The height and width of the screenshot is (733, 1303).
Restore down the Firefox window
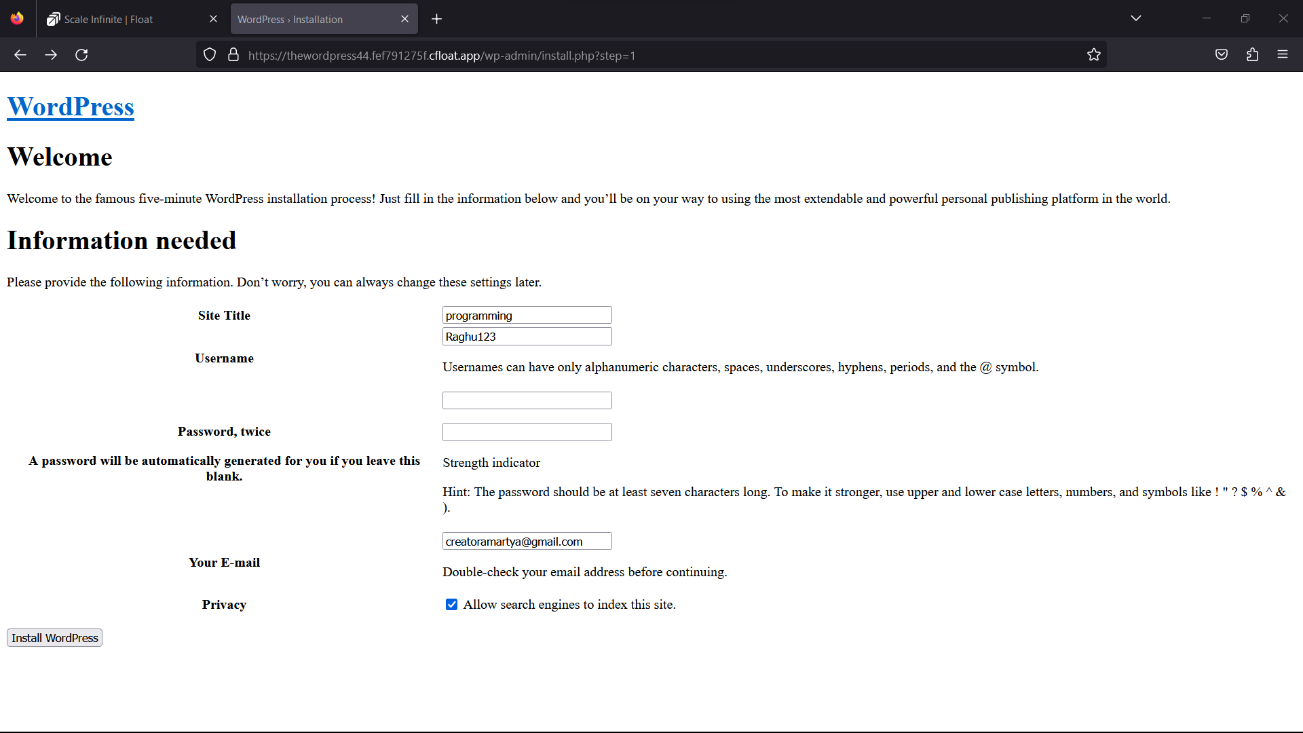1245,18
